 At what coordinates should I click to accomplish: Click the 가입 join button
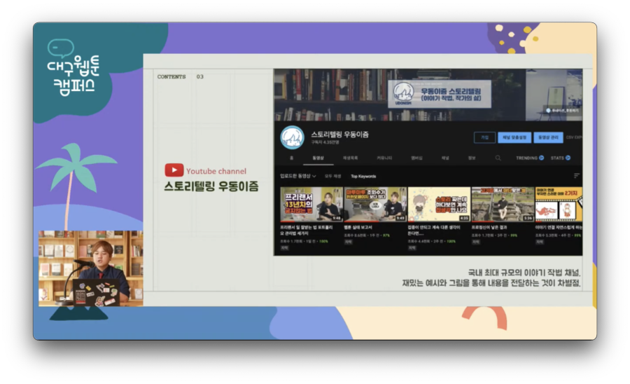click(484, 137)
